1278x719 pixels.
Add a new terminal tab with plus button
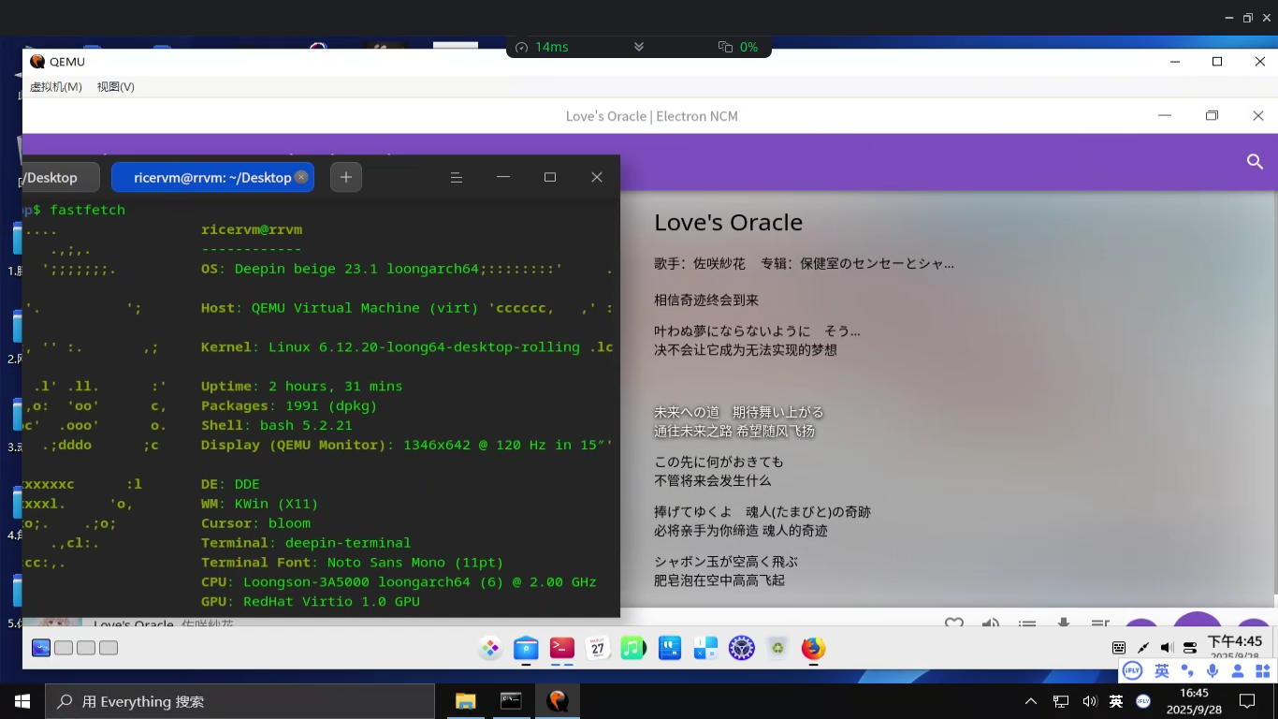click(346, 177)
